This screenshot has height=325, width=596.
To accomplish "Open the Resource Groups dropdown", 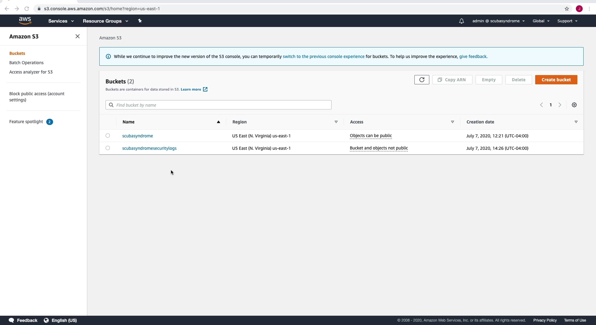I will 105,21.
